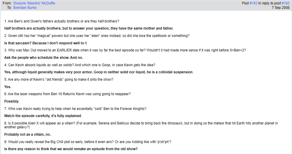Image resolution: width=292 pixels, height=154 pixels.
Task: Click the bold 'Possibly.' answer
Action: [x=12, y=101]
